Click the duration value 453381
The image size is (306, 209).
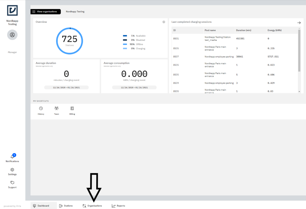[240, 39]
